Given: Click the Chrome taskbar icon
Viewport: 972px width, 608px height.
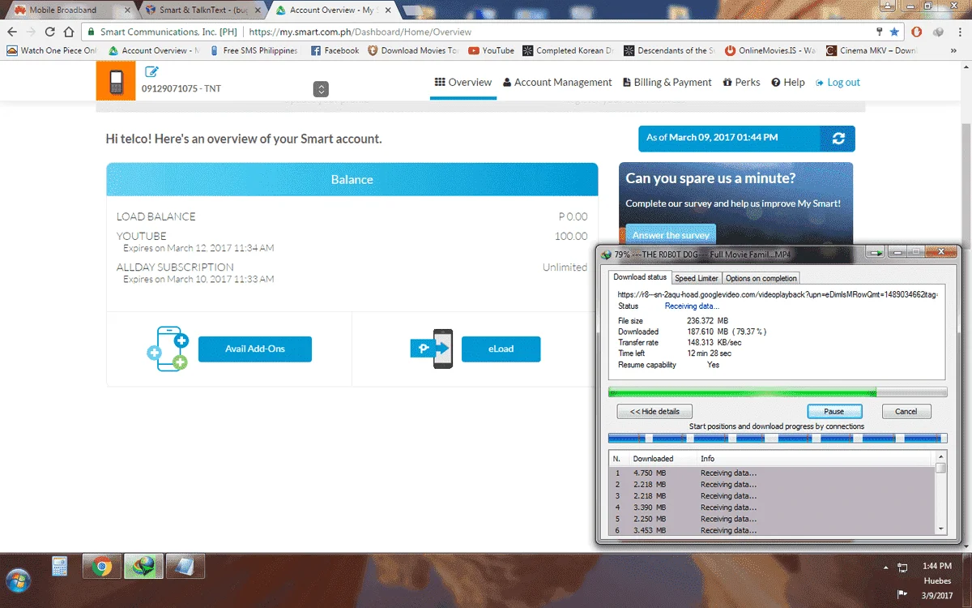Looking at the screenshot, I should pos(102,566).
